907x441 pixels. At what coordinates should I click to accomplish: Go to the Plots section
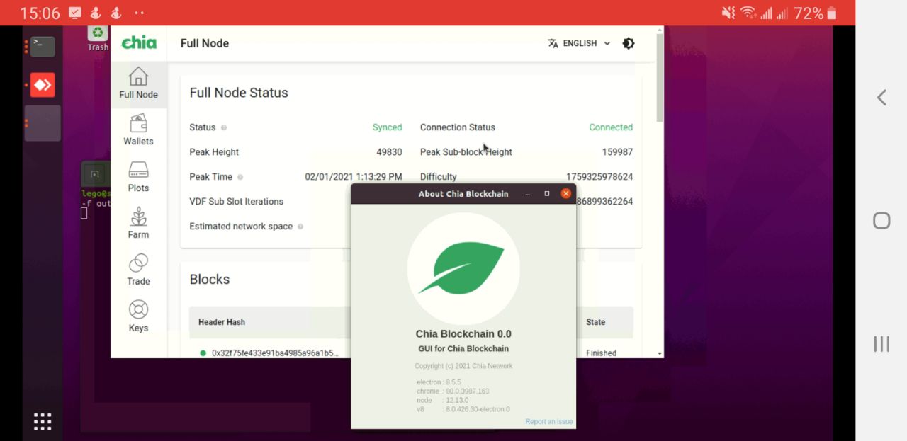click(x=138, y=177)
